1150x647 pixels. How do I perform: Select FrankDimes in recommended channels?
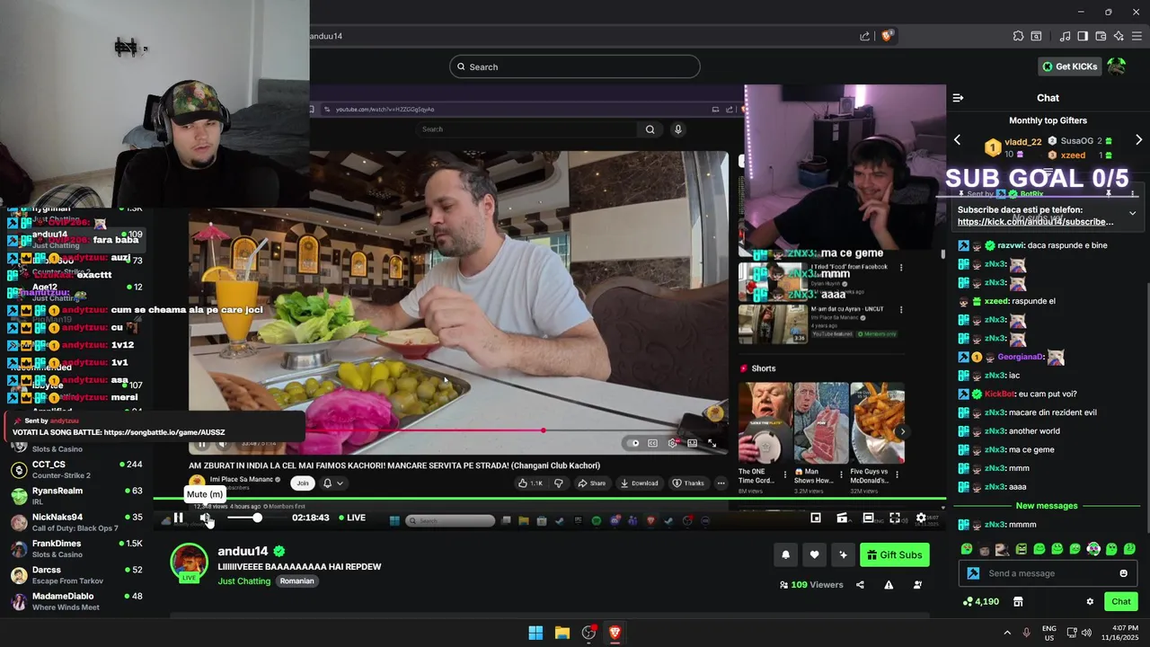[76, 549]
